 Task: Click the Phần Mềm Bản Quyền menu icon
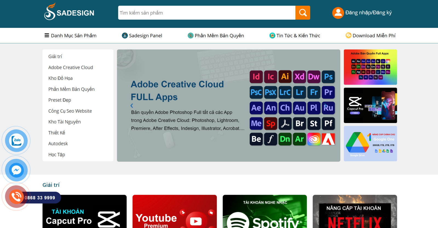pyautogui.click(x=191, y=35)
